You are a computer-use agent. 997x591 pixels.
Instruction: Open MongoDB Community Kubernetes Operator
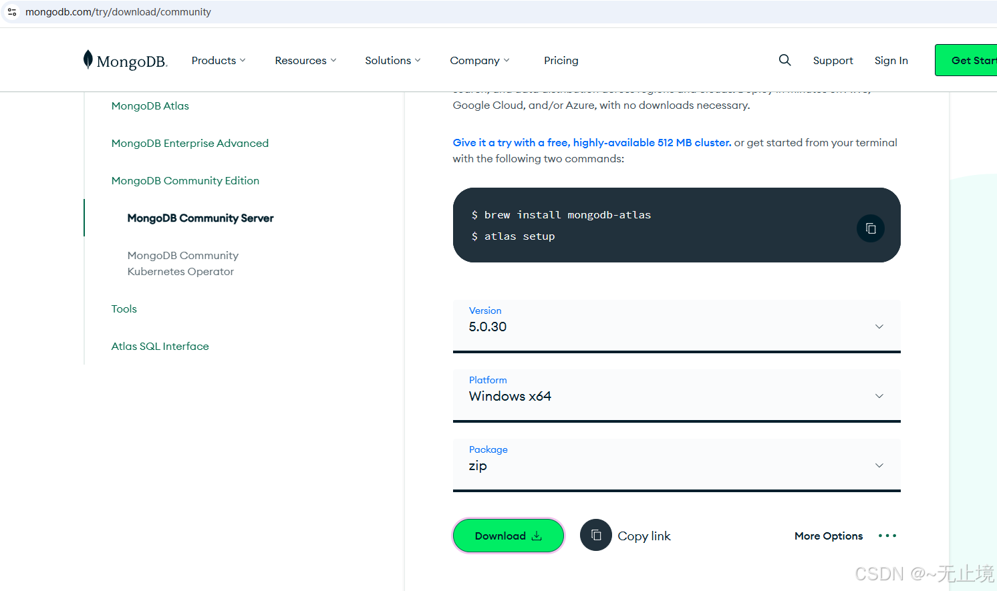point(183,263)
